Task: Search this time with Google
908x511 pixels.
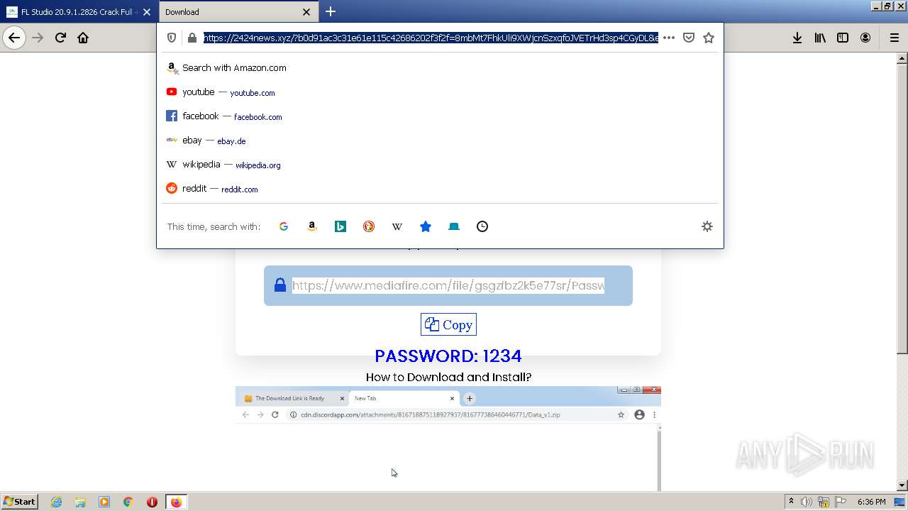Action: tap(284, 226)
